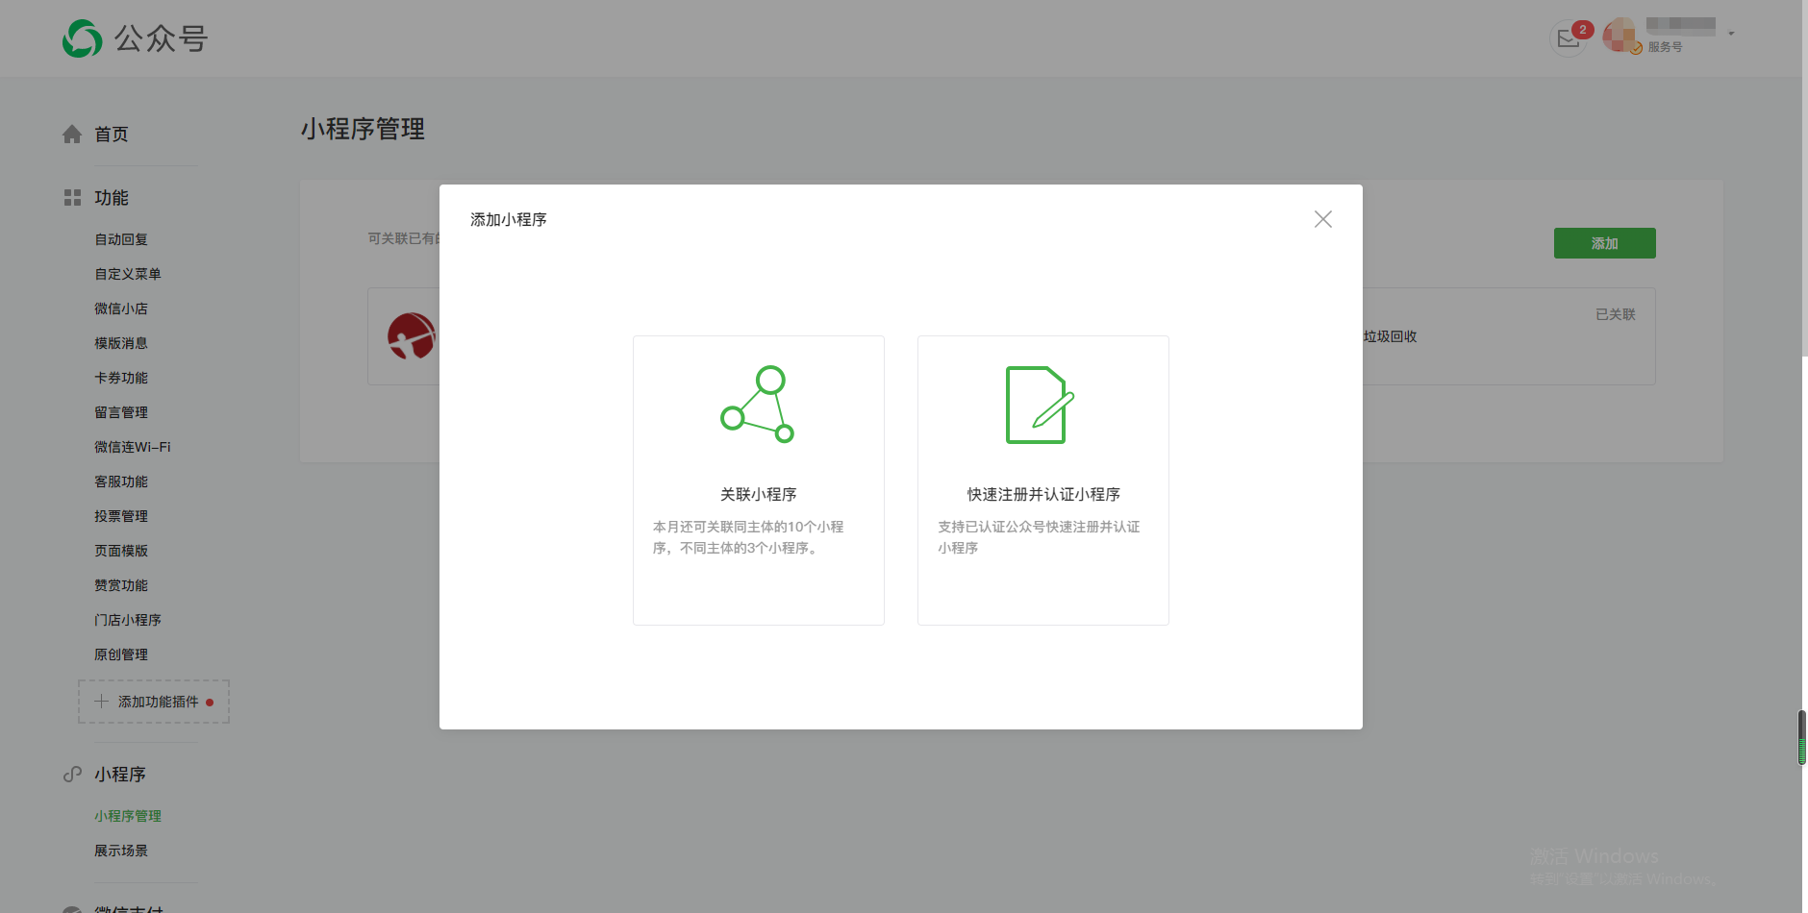Click the page vertical scrollbar thumb

[x=1801, y=737]
